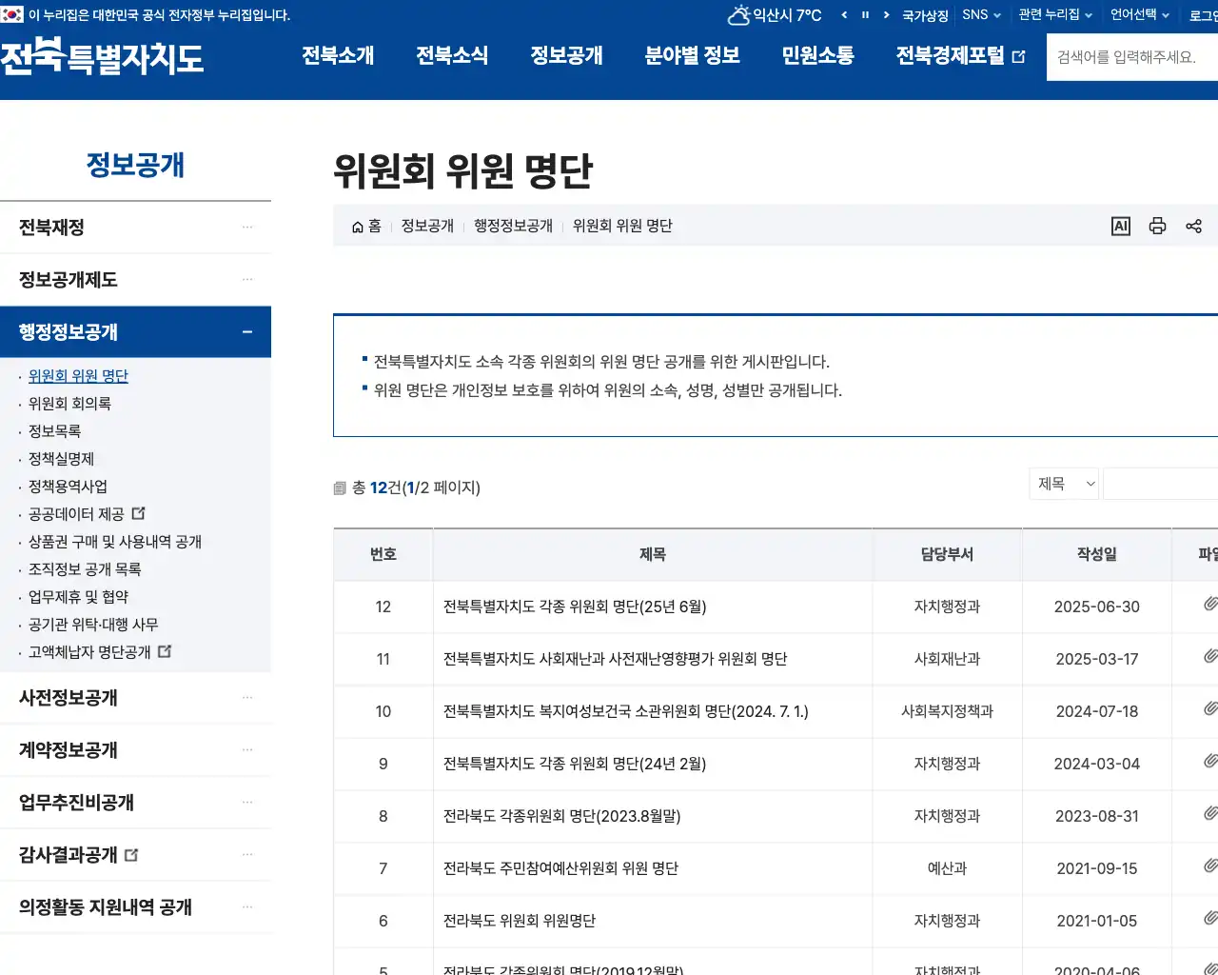Click the AI summary icon
This screenshot has width=1218, height=975.
(x=1120, y=226)
